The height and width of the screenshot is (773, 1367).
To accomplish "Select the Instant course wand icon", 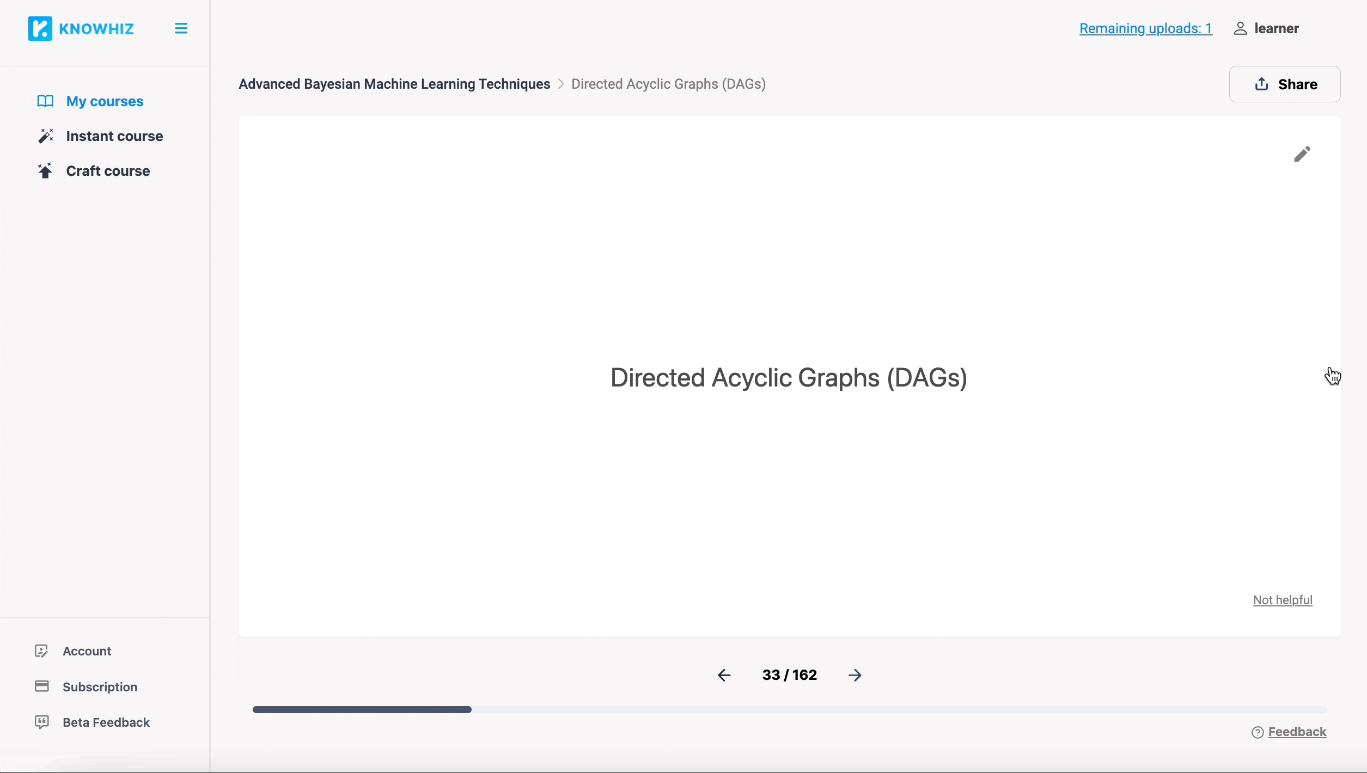I will click(x=46, y=136).
